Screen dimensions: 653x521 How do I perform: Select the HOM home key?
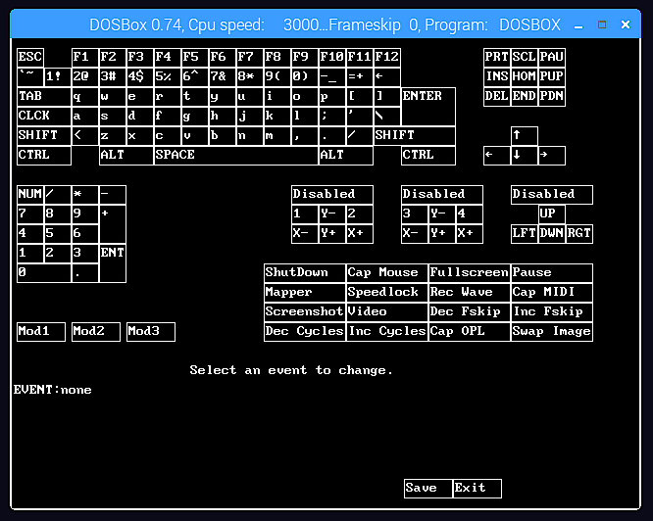(525, 77)
